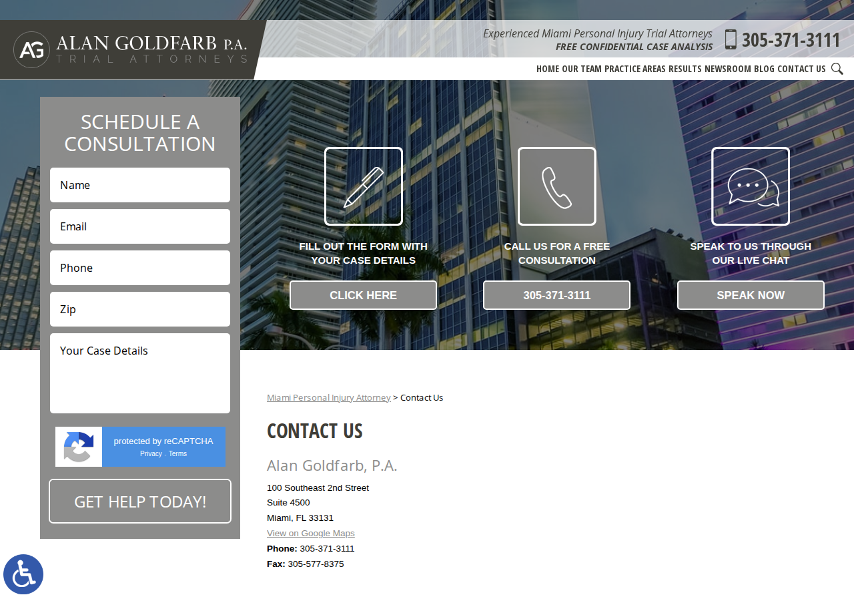854x601 pixels.
Task: Click the reCAPTCHA logo badge
Action: (79, 447)
